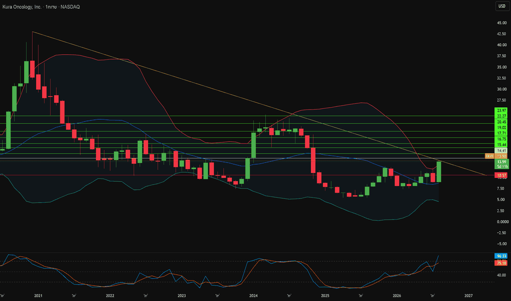Select the 22.27 green price label
Viewport: 511px width, 301px height.
click(x=502, y=116)
